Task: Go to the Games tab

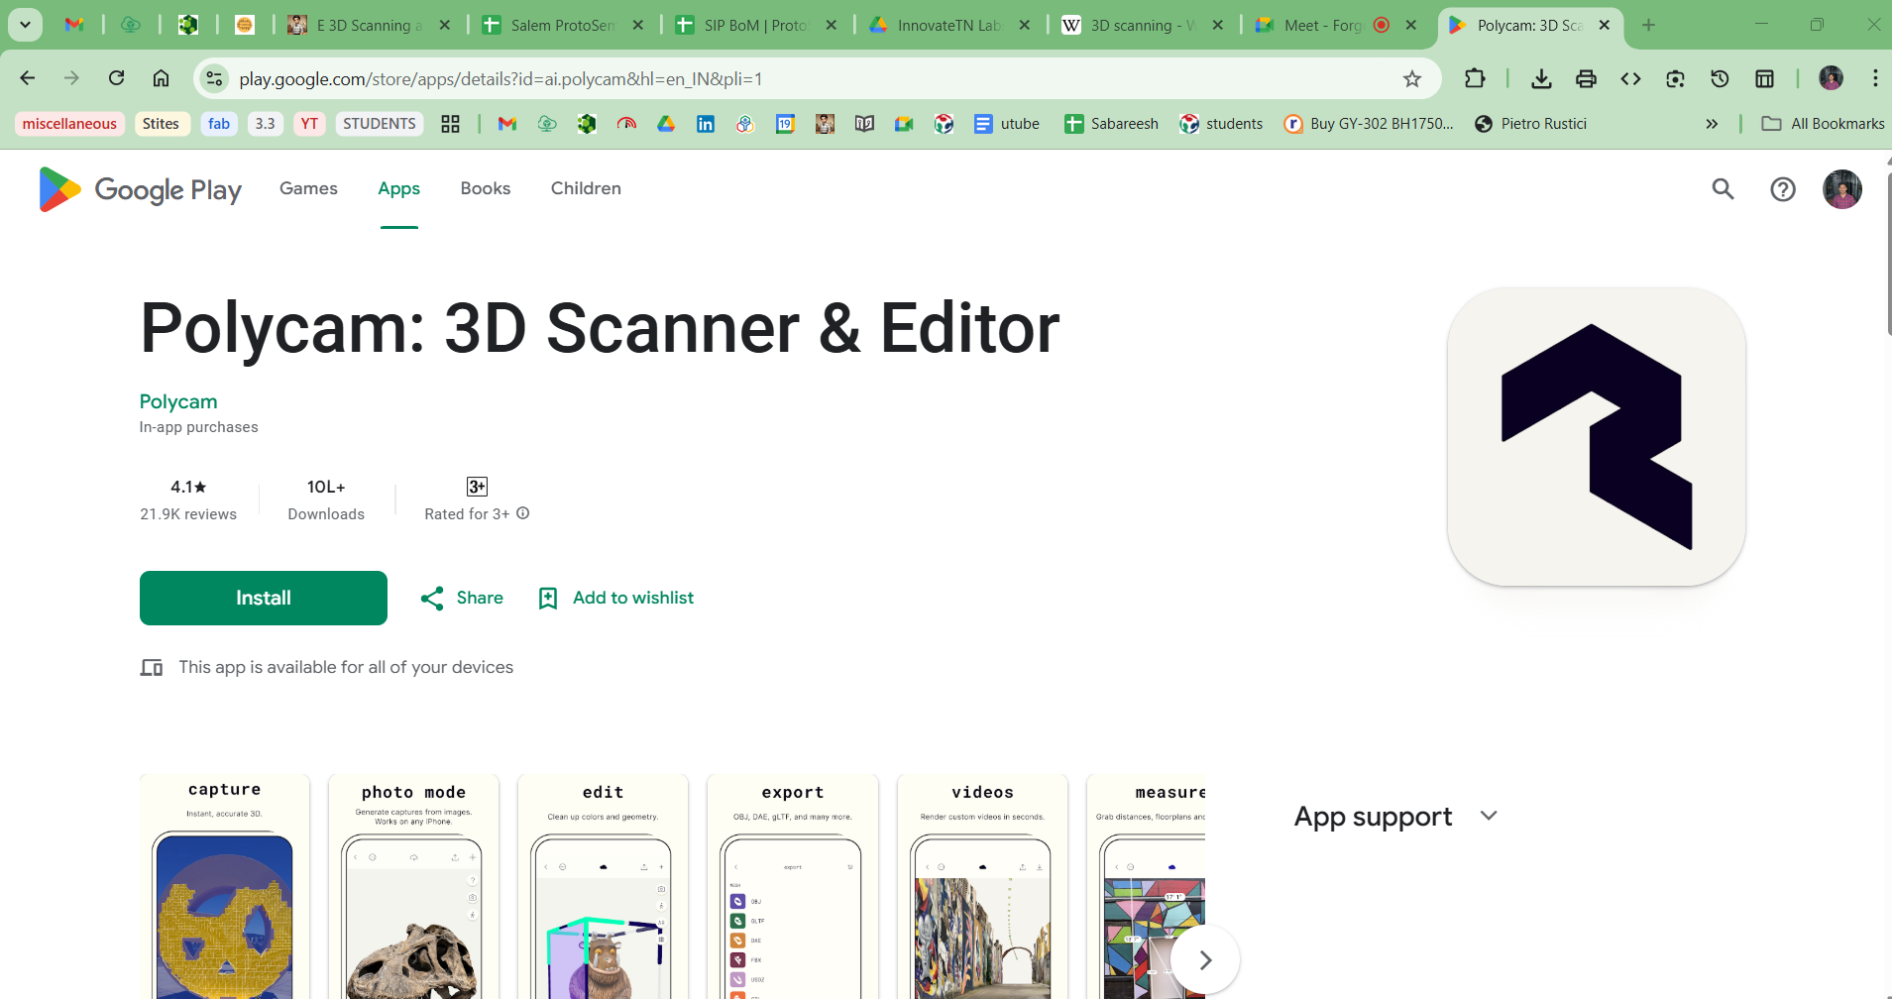Action: [x=308, y=188]
